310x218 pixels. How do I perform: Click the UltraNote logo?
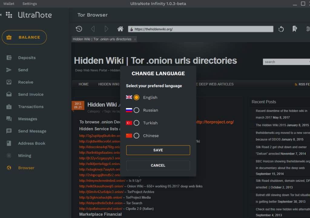click(x=35, y=15)
